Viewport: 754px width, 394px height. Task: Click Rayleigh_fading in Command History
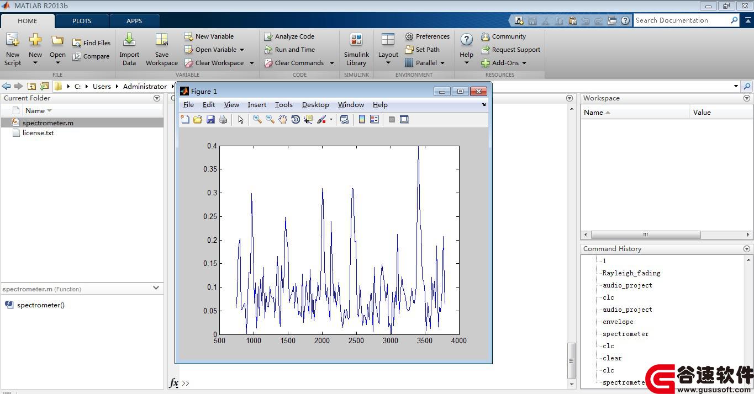[x=631, y=273]
